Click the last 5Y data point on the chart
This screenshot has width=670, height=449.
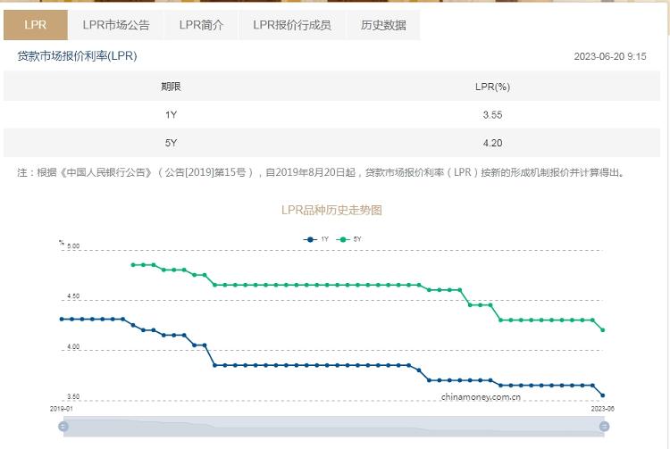point(603,330)
